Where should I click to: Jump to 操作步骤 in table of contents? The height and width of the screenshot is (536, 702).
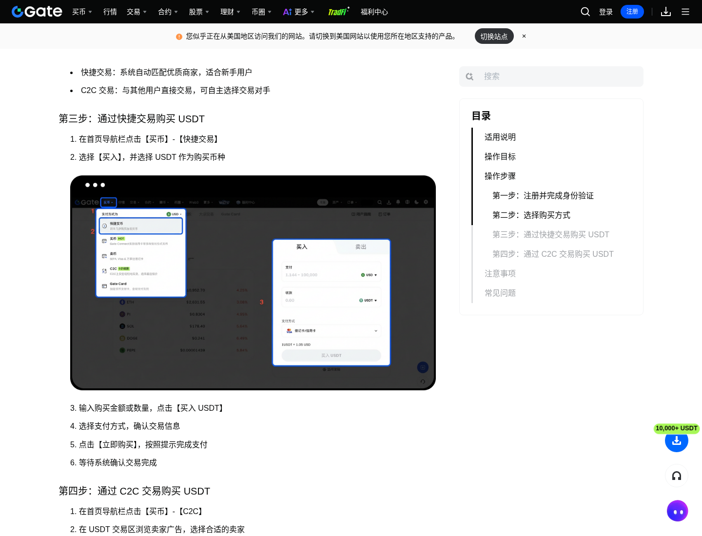[500, 176]
